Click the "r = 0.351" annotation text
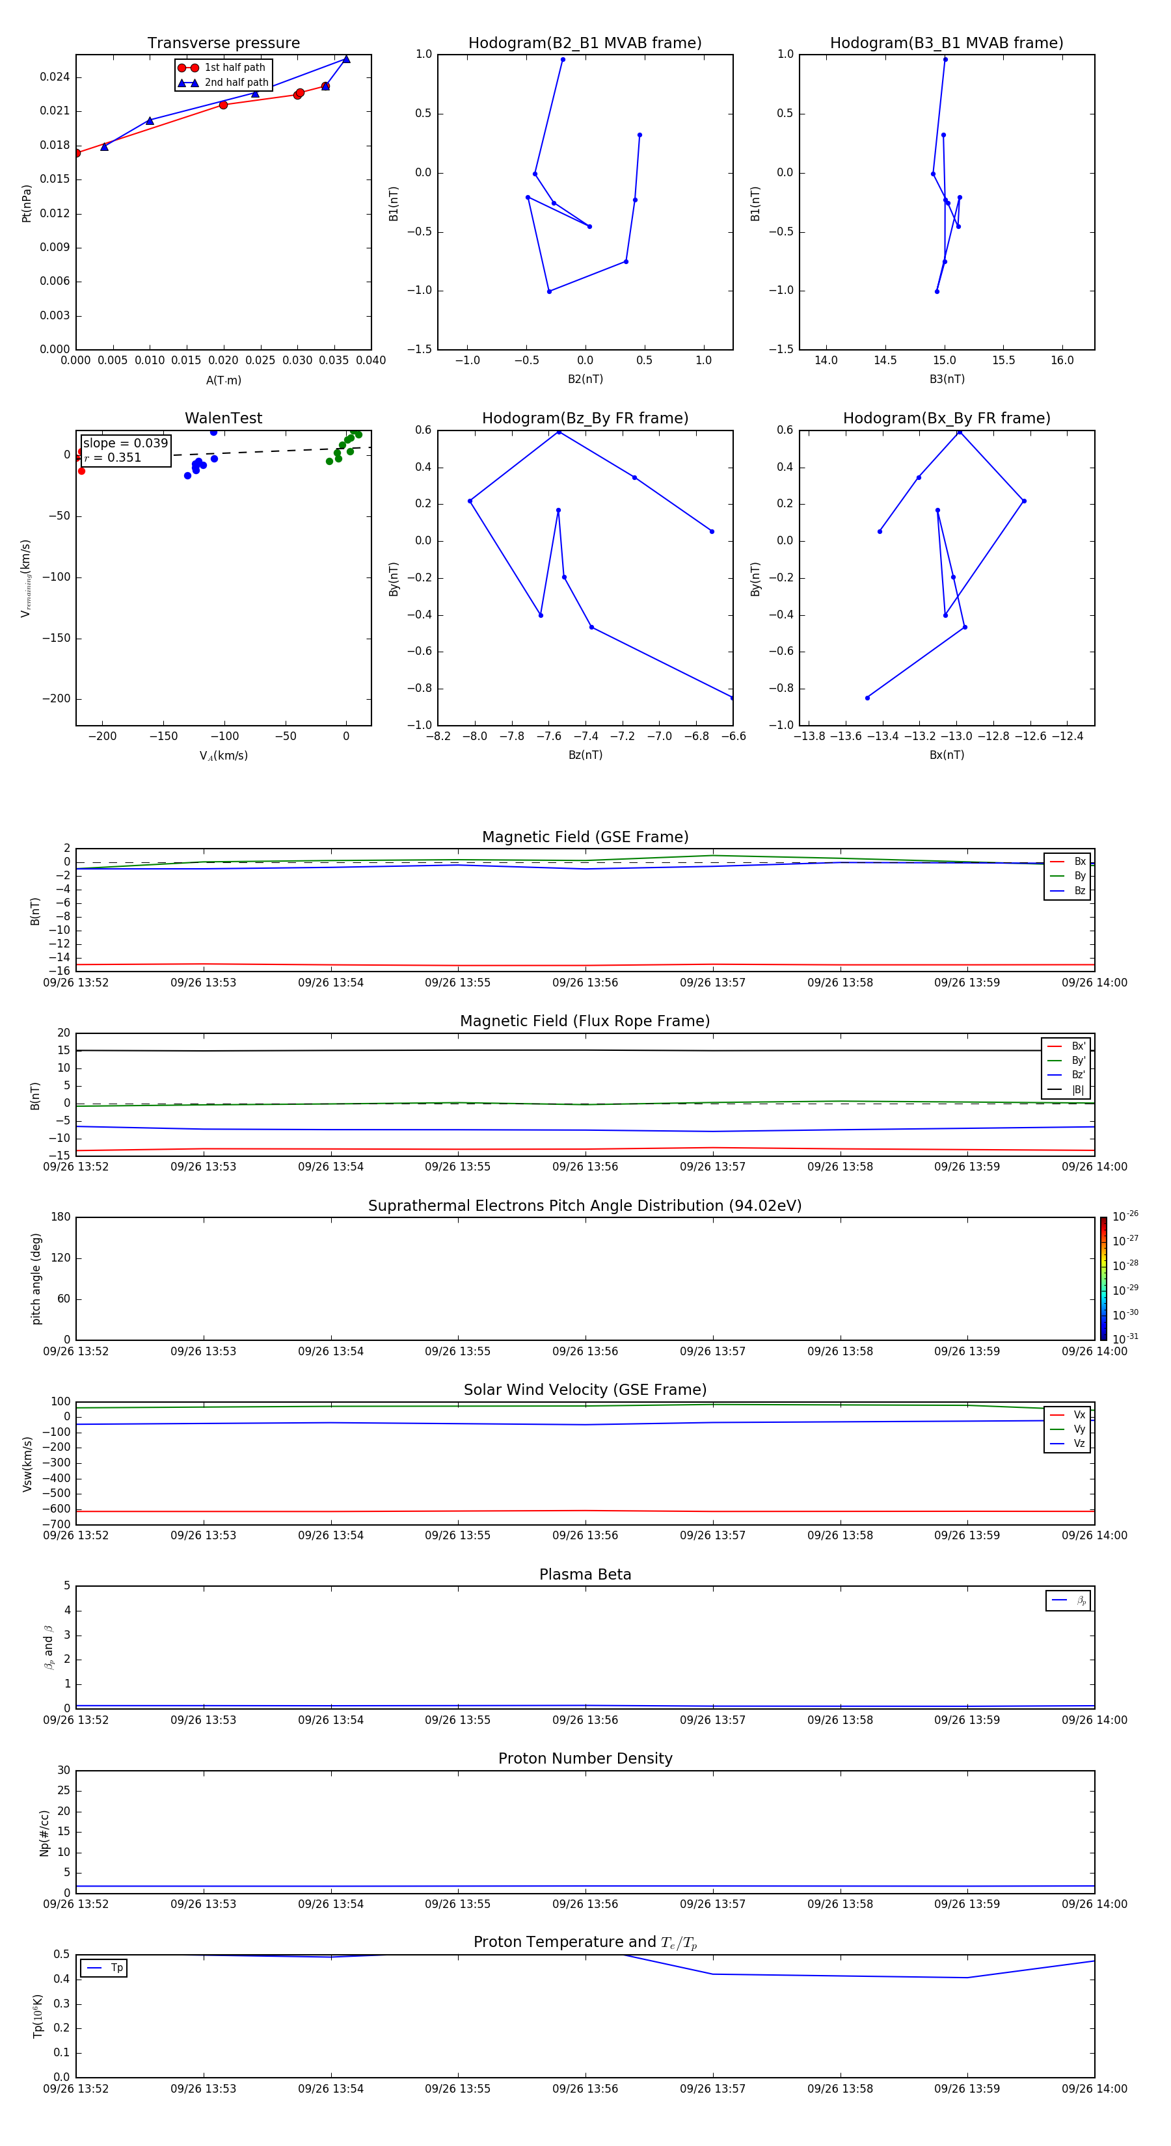Screen dimensions: 1171x2146 [x=113, y=457]
